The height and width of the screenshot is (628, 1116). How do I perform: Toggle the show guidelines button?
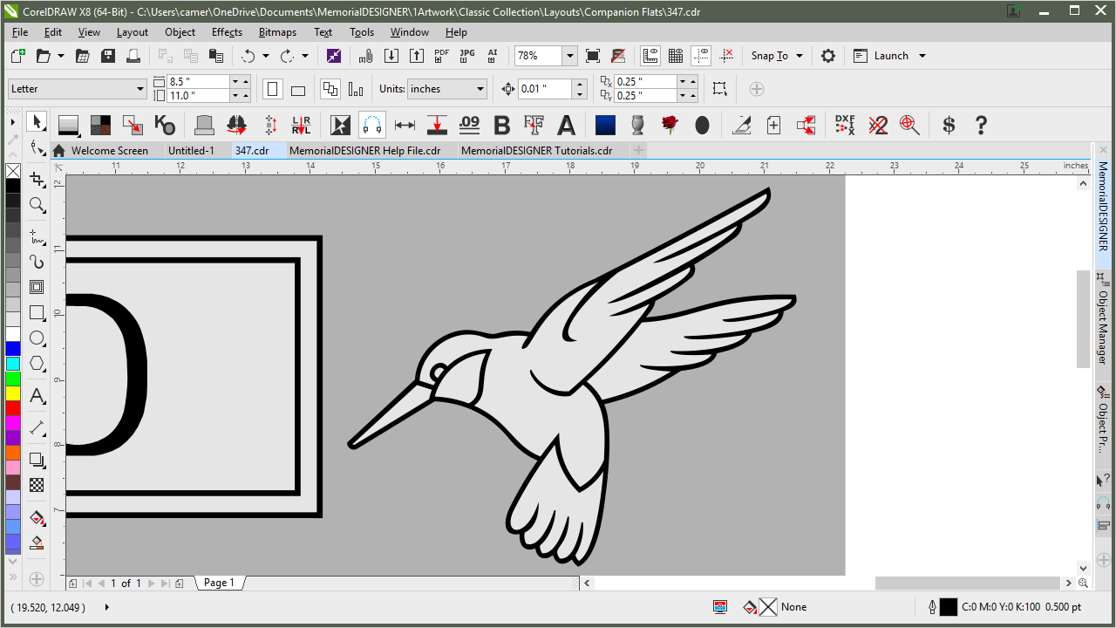click(x=701, y=56)
